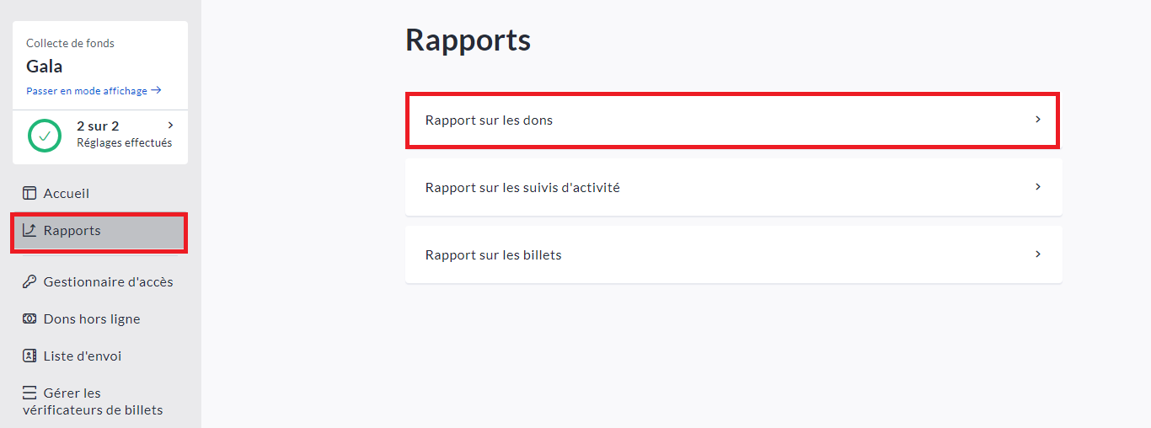Click the Gala fundraiser title
The image size is (1151, 428).
(x=45, y=66)
